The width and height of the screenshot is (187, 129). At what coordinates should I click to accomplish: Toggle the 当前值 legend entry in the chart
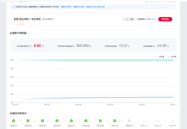click(160, 57)
